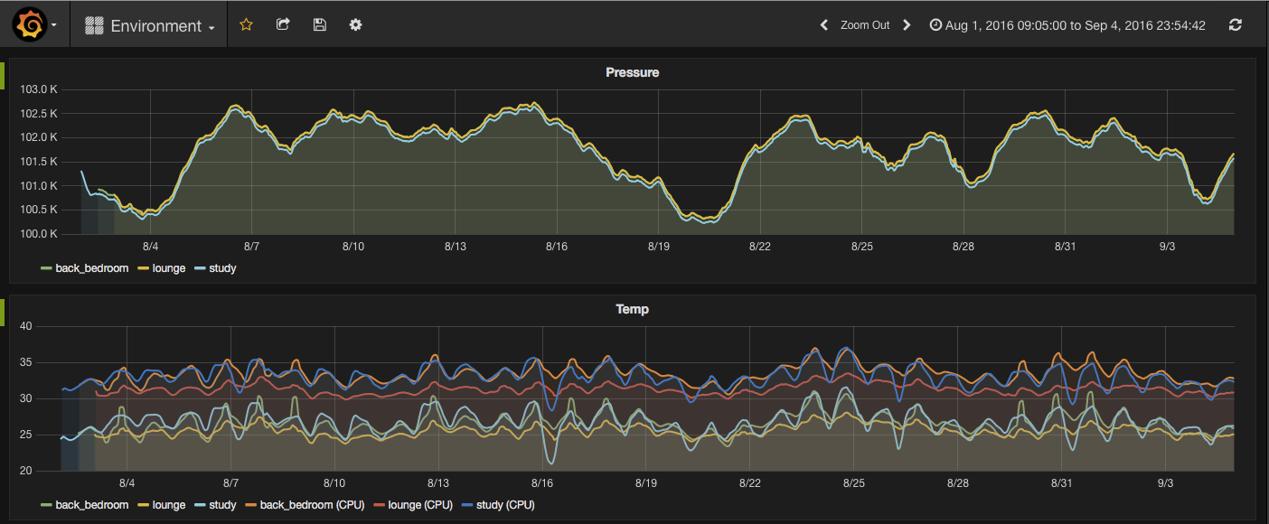Click the clock icon in the time picker
The height and width of the screenshot is (524, 1269).
tap(935, 24)
